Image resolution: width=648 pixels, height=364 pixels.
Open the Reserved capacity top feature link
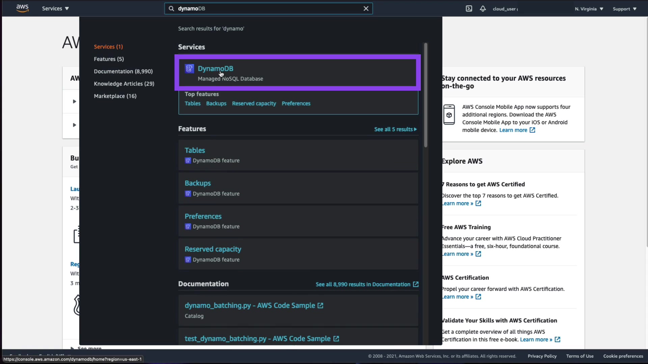pyautogui.click(x=254, y=103)
